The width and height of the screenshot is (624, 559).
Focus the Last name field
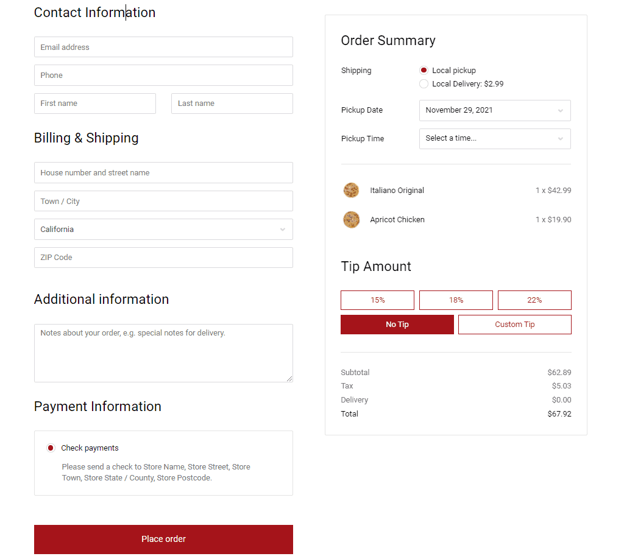[232, 104]
